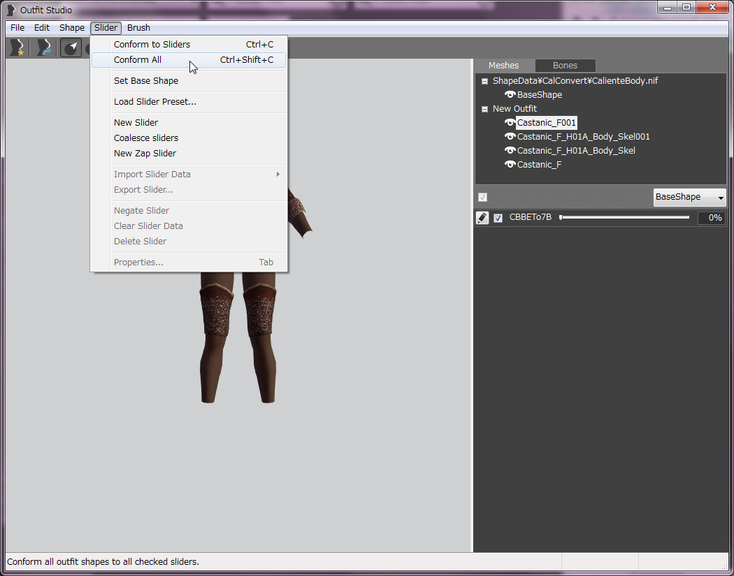Hide the Castanic_F_H01A_Body_Skel mesh
Image resolution: width=734 pixels, height=576 pixels.
[x=510, y=151]
